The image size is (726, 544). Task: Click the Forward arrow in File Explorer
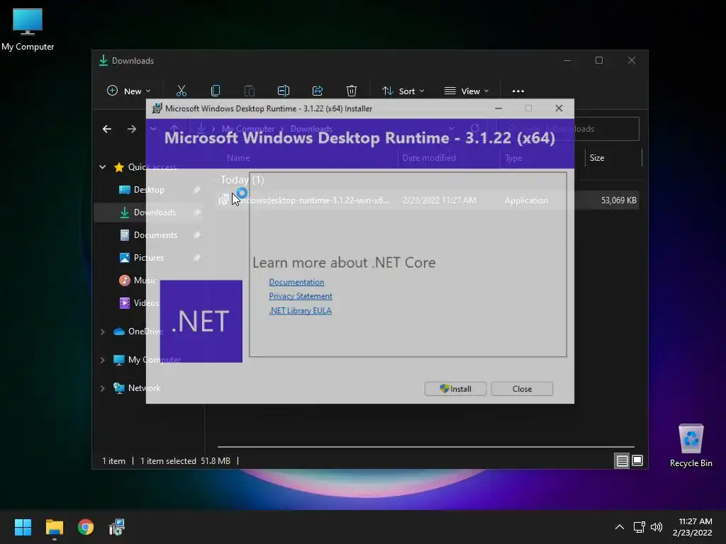(132, 129)
